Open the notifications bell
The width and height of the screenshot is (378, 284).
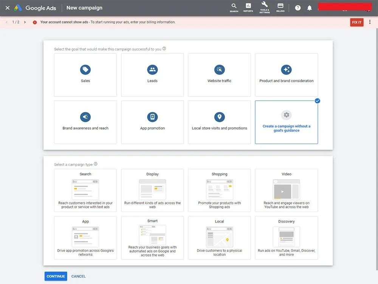[310, 8]
